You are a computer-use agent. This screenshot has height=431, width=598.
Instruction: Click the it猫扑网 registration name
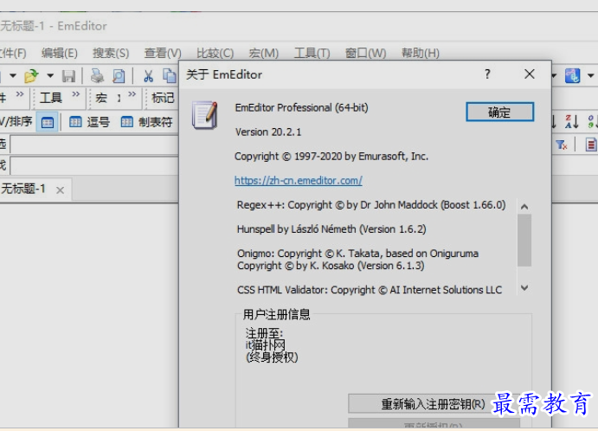[x=265, y=345]
